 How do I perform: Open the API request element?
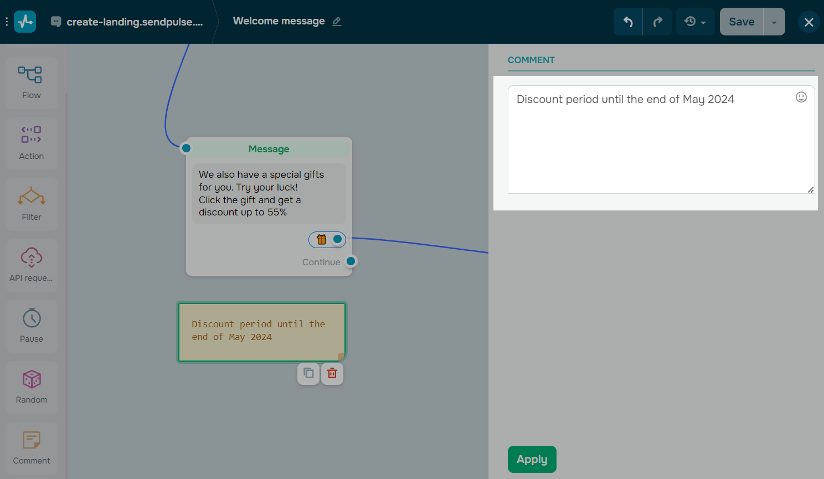31,265
